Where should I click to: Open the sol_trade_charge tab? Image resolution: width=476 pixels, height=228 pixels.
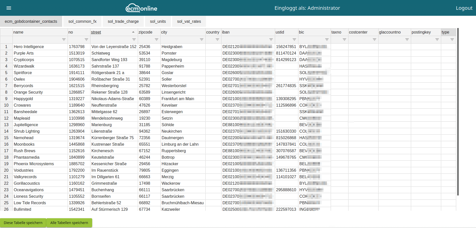pyautogui.click(x=123, y=22)
